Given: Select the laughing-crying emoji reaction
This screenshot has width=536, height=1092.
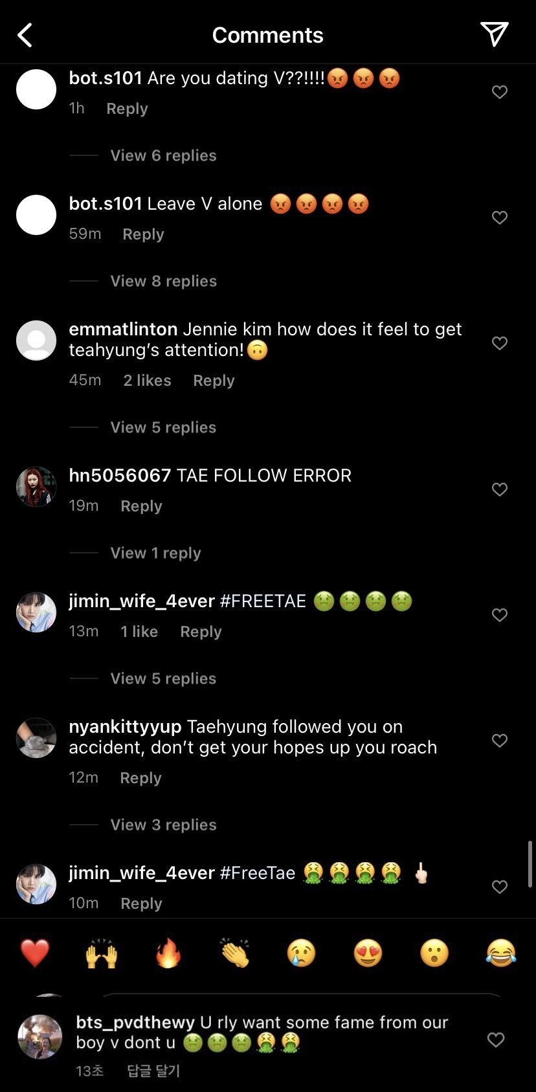Looking at the screenshot, I should [x=500, y=953].
